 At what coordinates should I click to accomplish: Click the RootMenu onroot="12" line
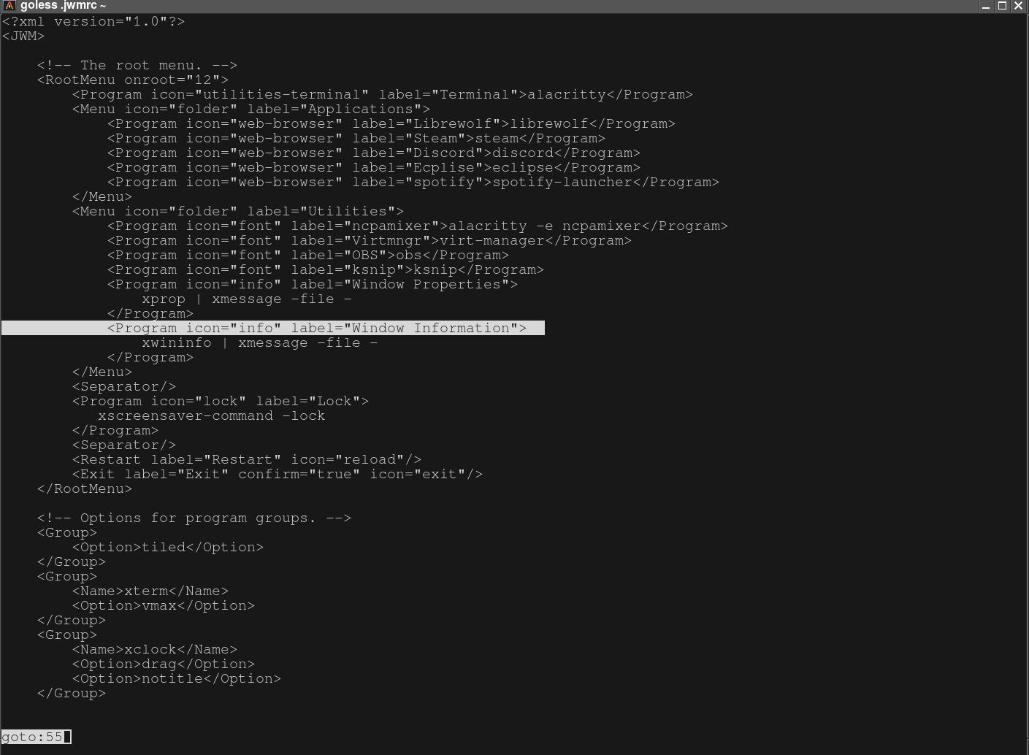[132, 80]
